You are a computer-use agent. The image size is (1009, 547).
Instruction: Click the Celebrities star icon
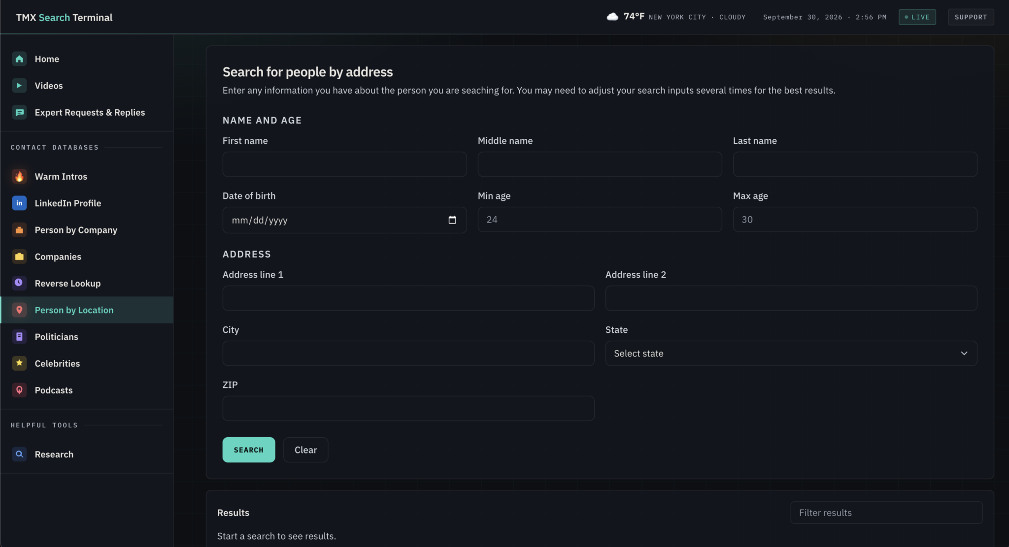click(x=19, y=363)
